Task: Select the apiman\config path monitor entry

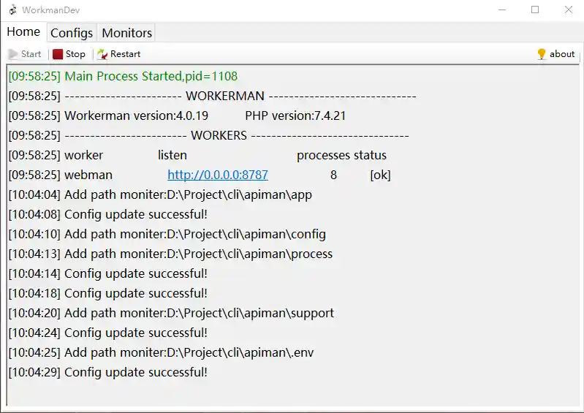Action: point(167,235)
